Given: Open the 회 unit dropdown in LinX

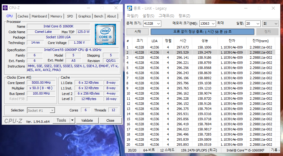Looking at the screenshot, I should tap(270, 23).
